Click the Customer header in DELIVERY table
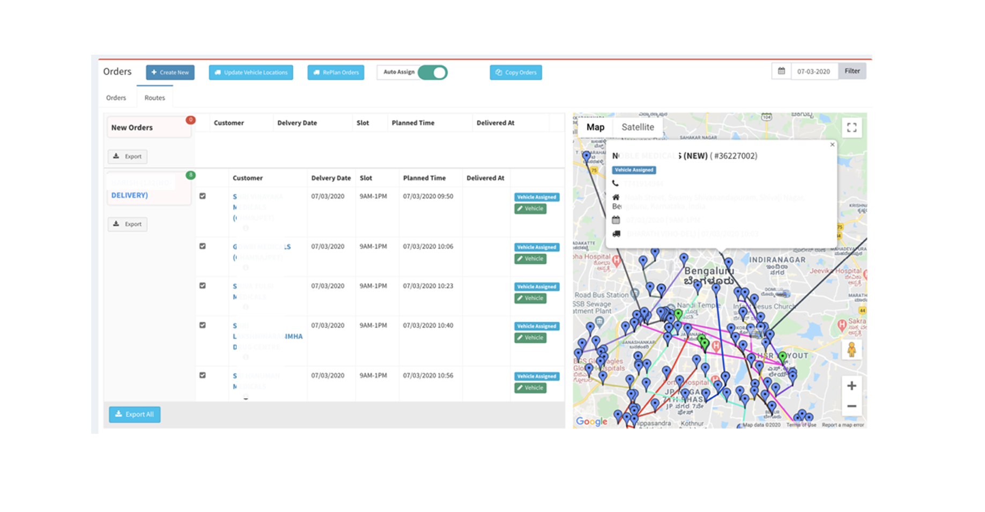 click(x=248, y=178)
